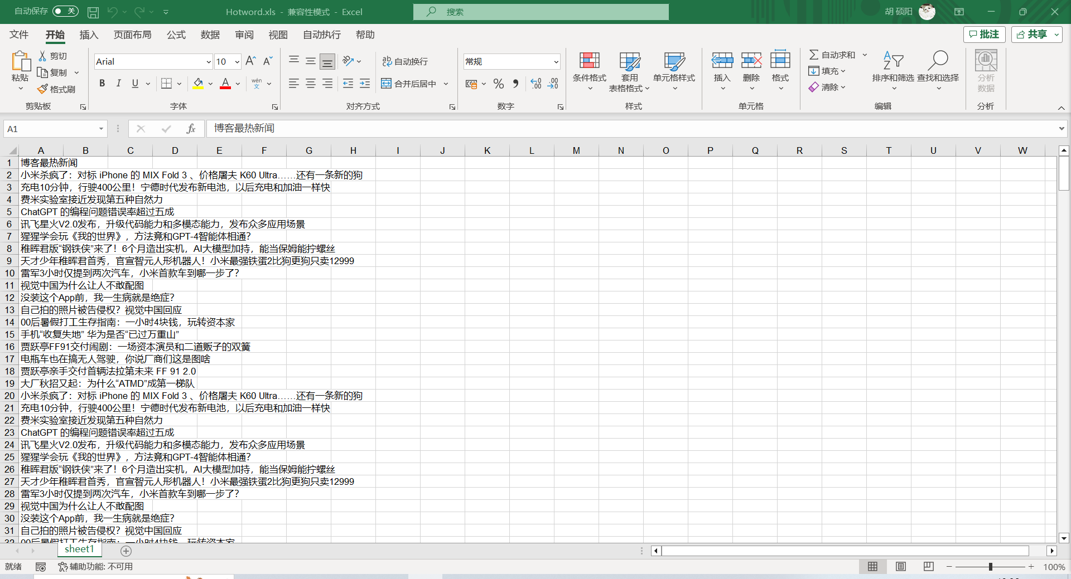Viewport: 1071px width, 579px height.
Task: Decrease font size with smaller A icon
Action: click(268, 61)
